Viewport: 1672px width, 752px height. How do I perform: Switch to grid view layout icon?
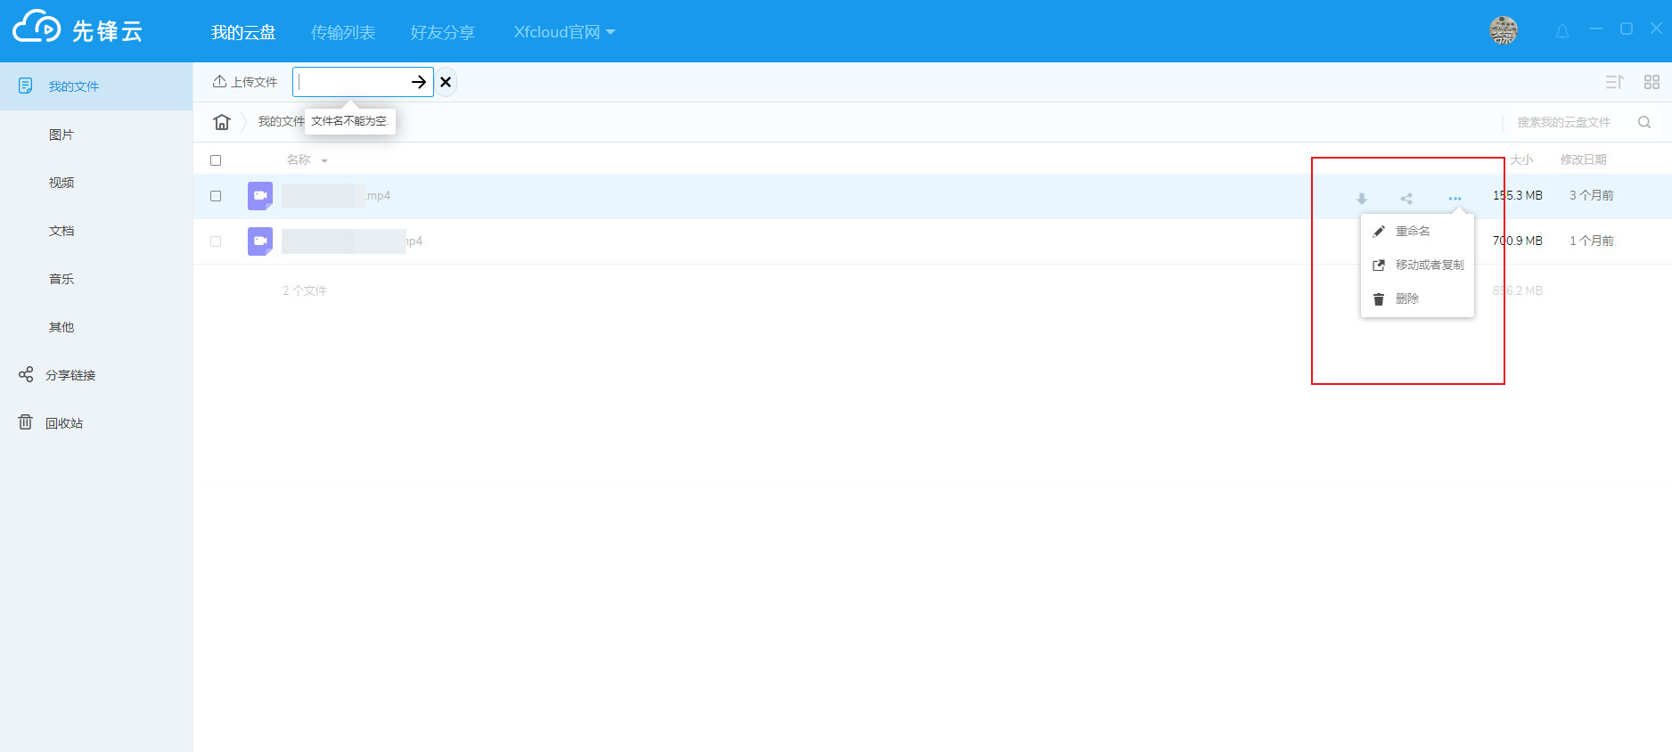click(1652, 82)
